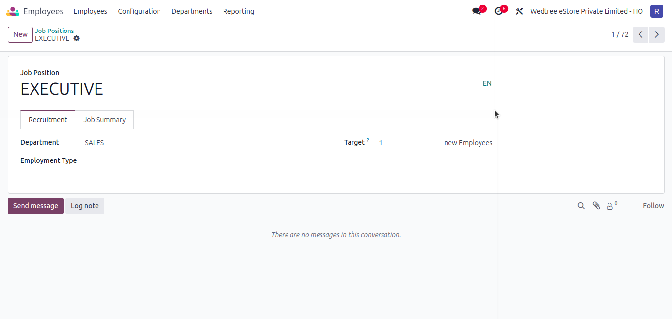
Task: Open the Employees app home icon
Action: pos(12,11)
